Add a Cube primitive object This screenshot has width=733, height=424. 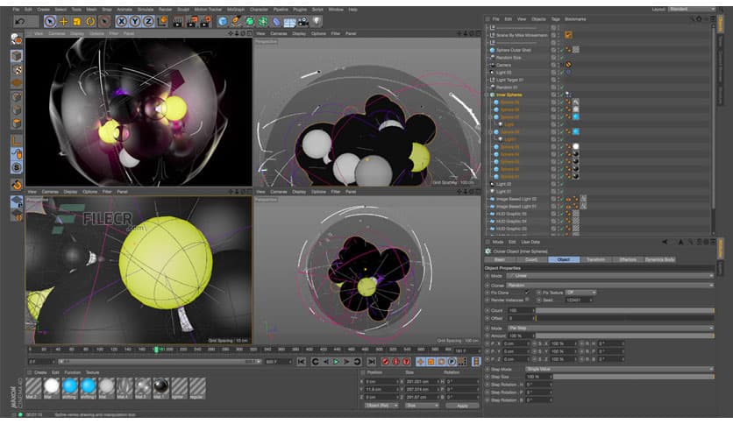click(223, 22)
